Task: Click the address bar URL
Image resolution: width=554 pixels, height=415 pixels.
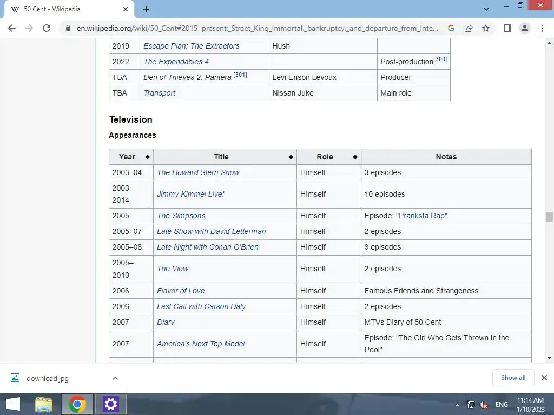Action: (257, 28)
